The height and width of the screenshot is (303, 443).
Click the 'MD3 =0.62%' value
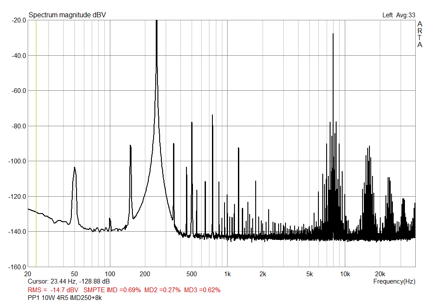coord(202,290)
